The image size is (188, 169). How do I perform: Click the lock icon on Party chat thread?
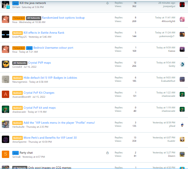coord(108,153)
